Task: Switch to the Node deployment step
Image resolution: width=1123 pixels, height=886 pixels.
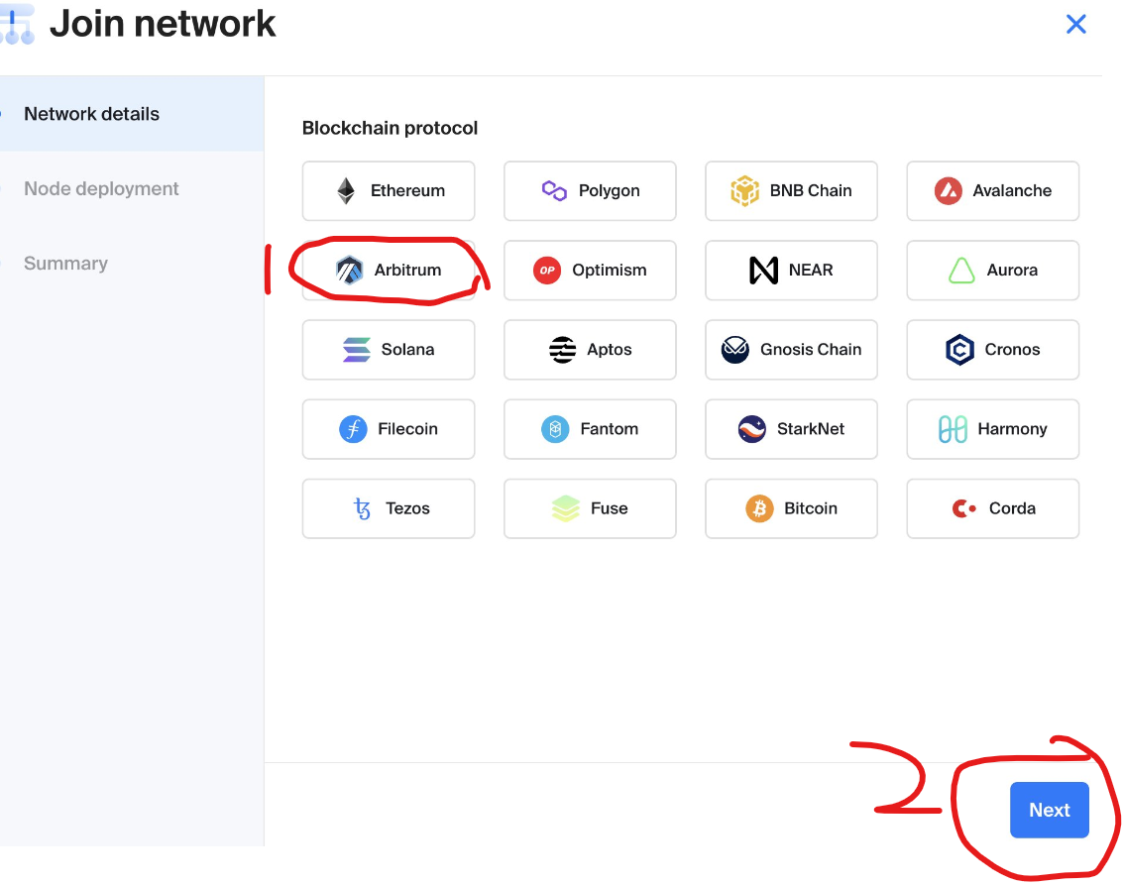Action: point(101,188)
